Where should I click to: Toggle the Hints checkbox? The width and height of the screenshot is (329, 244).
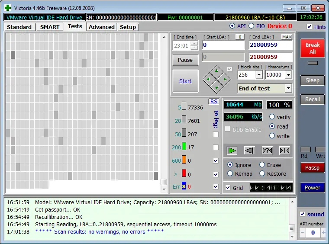(x=309, y=27)
